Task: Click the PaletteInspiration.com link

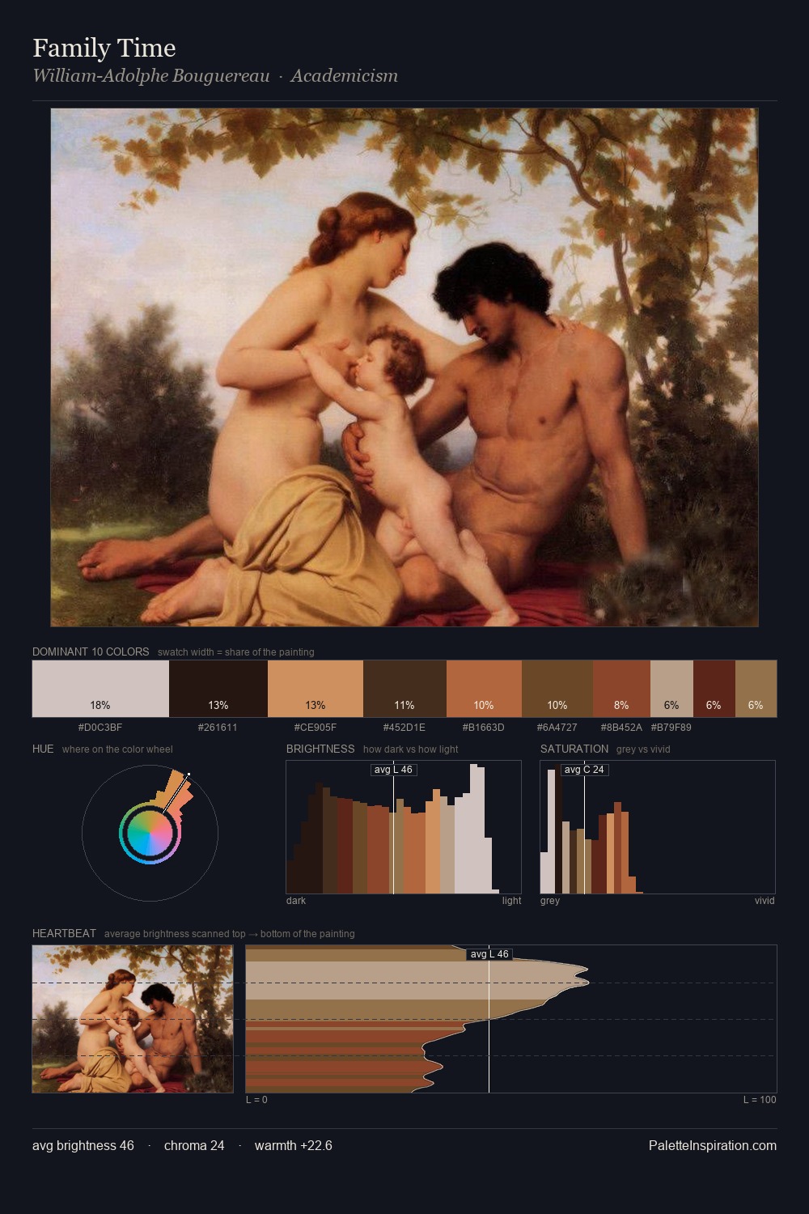Action: click(x=713, y=1145)
